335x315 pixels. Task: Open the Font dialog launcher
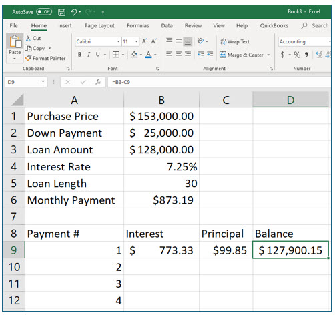[x=157, y=69]
